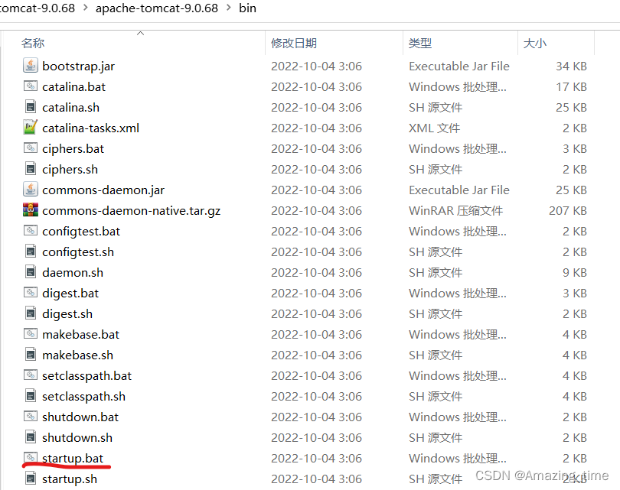Screen dimensions: 620x490
Task: Click the makebase.bat batch file icon
Action: pos(31,333)
